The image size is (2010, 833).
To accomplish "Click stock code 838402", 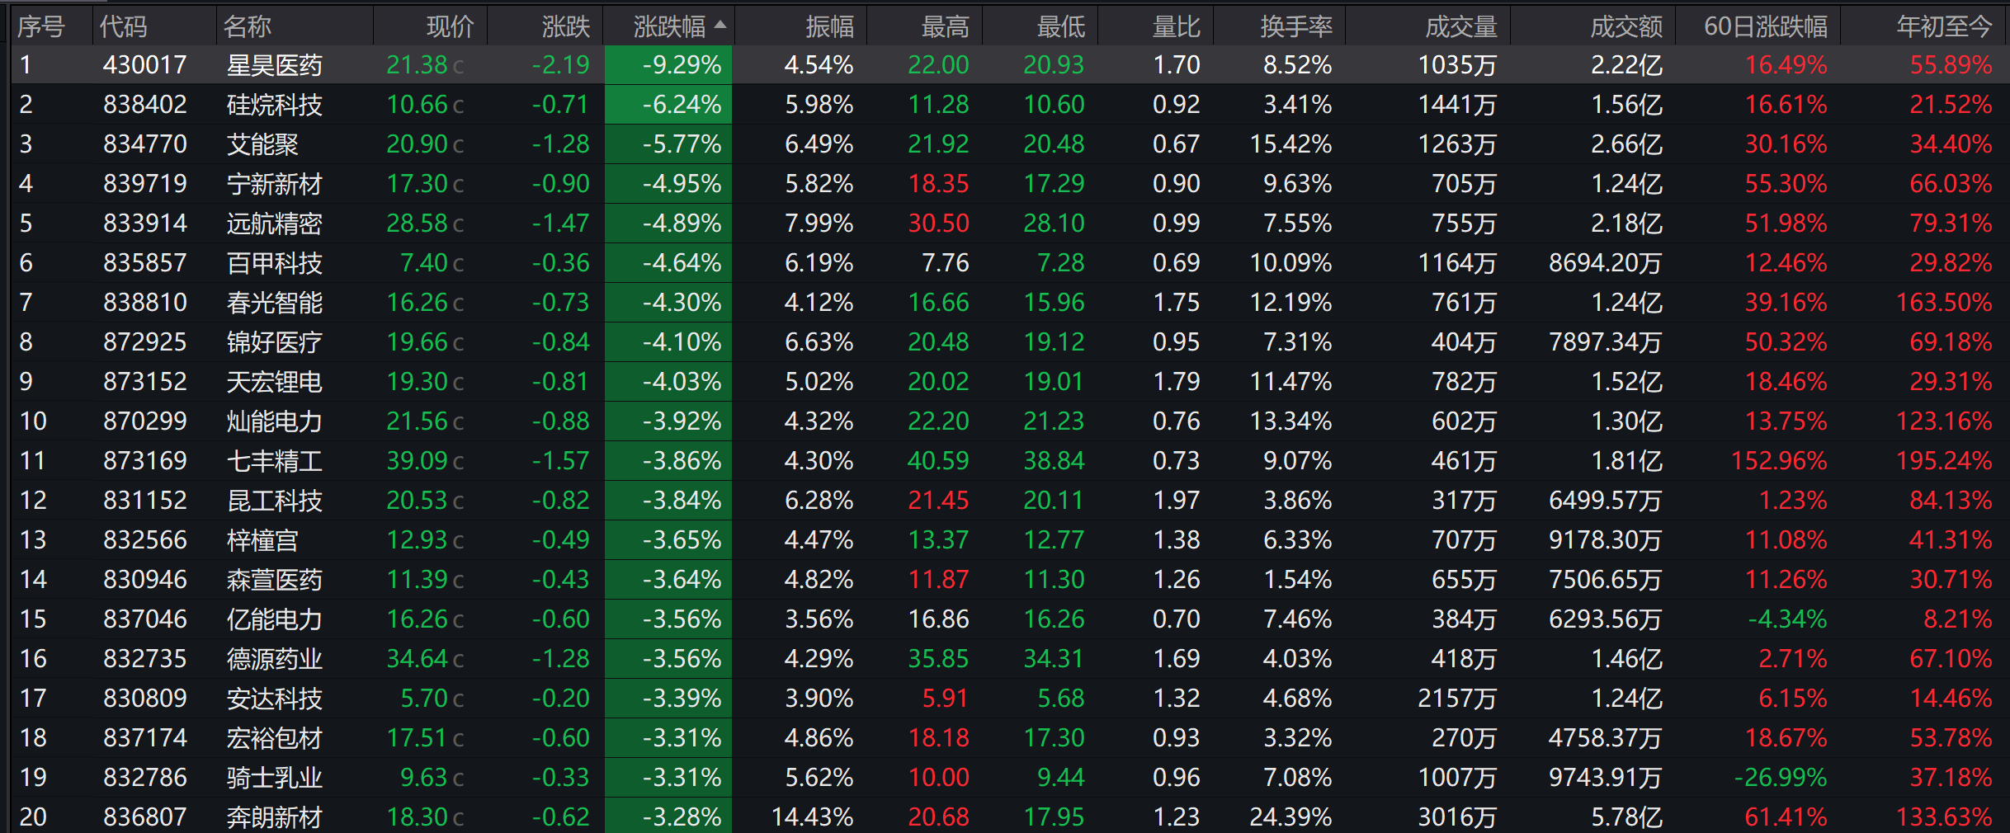I will pos(145,105).
